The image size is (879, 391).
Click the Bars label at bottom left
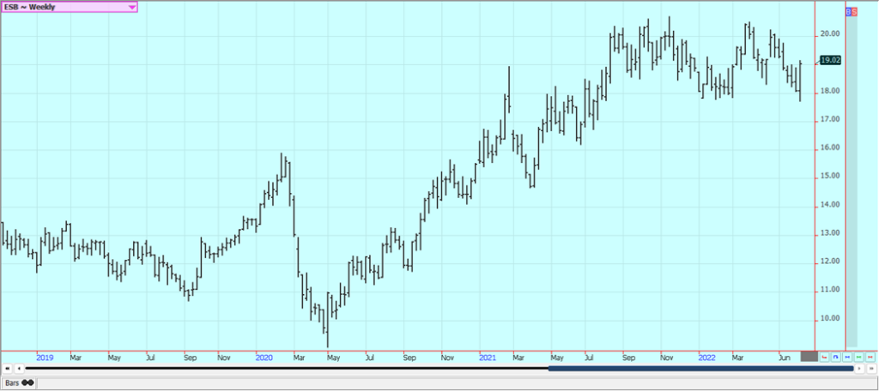12,382
